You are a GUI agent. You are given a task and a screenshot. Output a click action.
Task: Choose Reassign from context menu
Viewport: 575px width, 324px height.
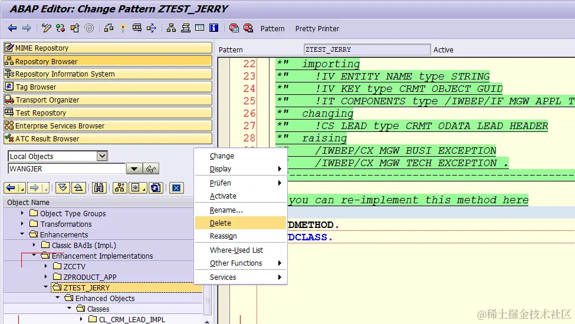[x=240, y=236]
